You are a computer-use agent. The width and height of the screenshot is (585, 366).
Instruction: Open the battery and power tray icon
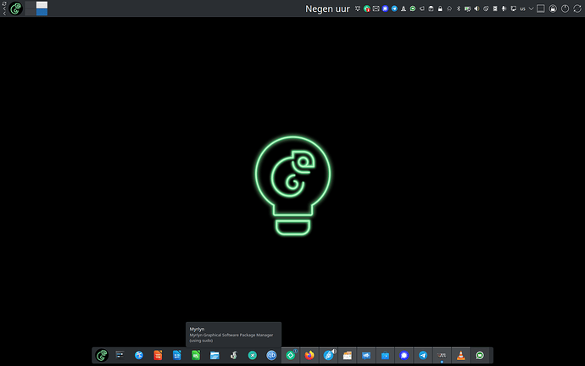pyautogui.click(x=467, y=8)
